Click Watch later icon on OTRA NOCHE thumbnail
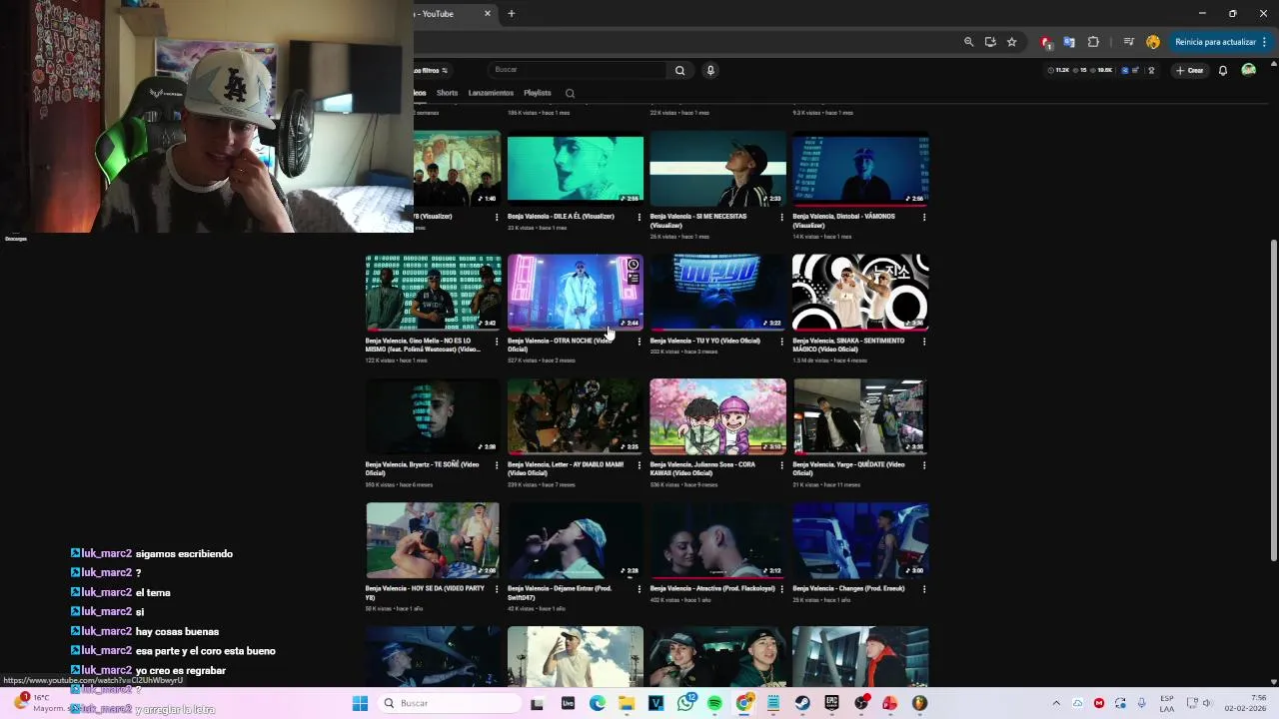Viewport: 1279px width, 719px height. (x=633, y=265)
